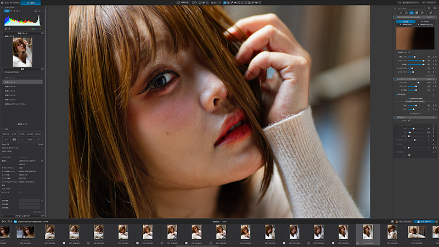Switch to the Customize tab

point(31,3)
